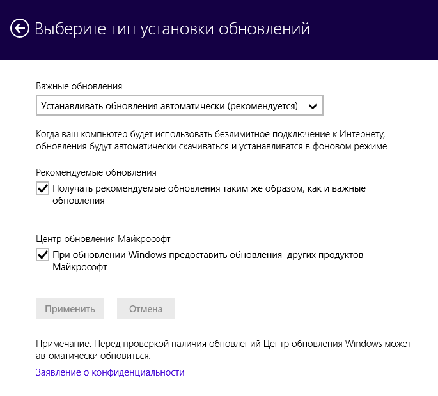Open the "Заявление о конфиденциальности" link
Image resolution: width=438 pixels, height=396 pixels.
pos(110,372)
